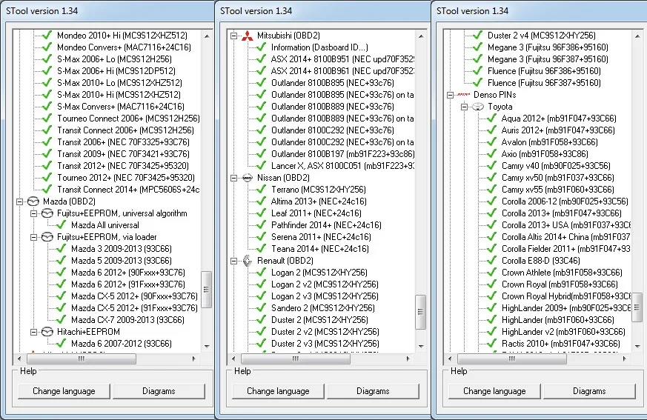Collapse the Renault (OBD2) node

tap(233, 261)
